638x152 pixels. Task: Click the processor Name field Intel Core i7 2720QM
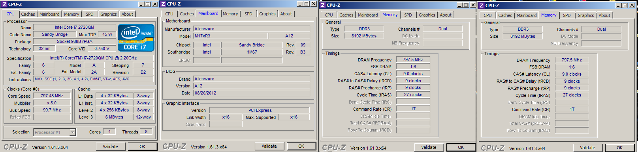pos(74,27)
